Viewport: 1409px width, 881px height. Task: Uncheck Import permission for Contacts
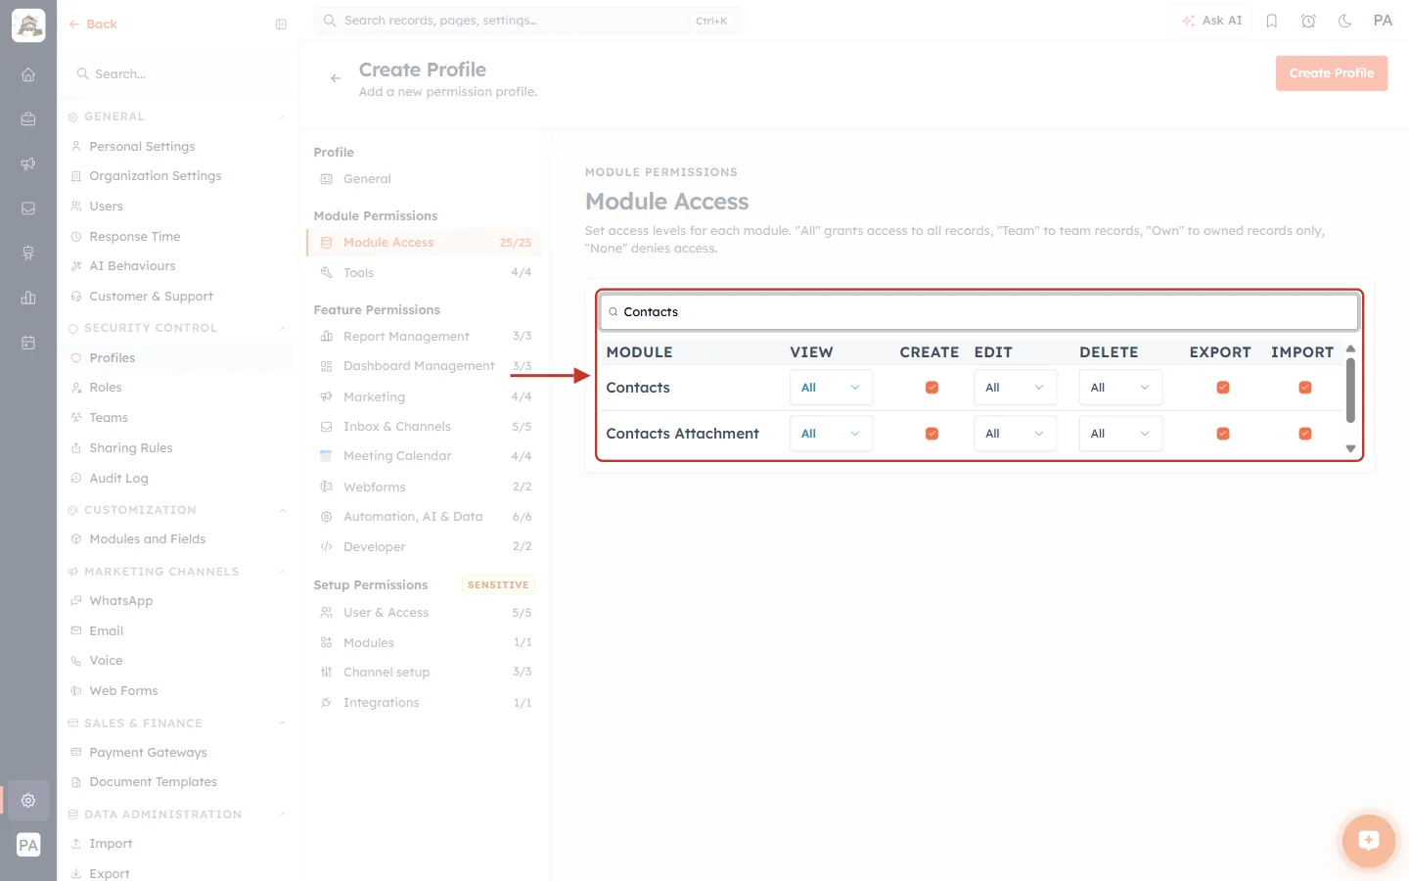[1305, 388]
